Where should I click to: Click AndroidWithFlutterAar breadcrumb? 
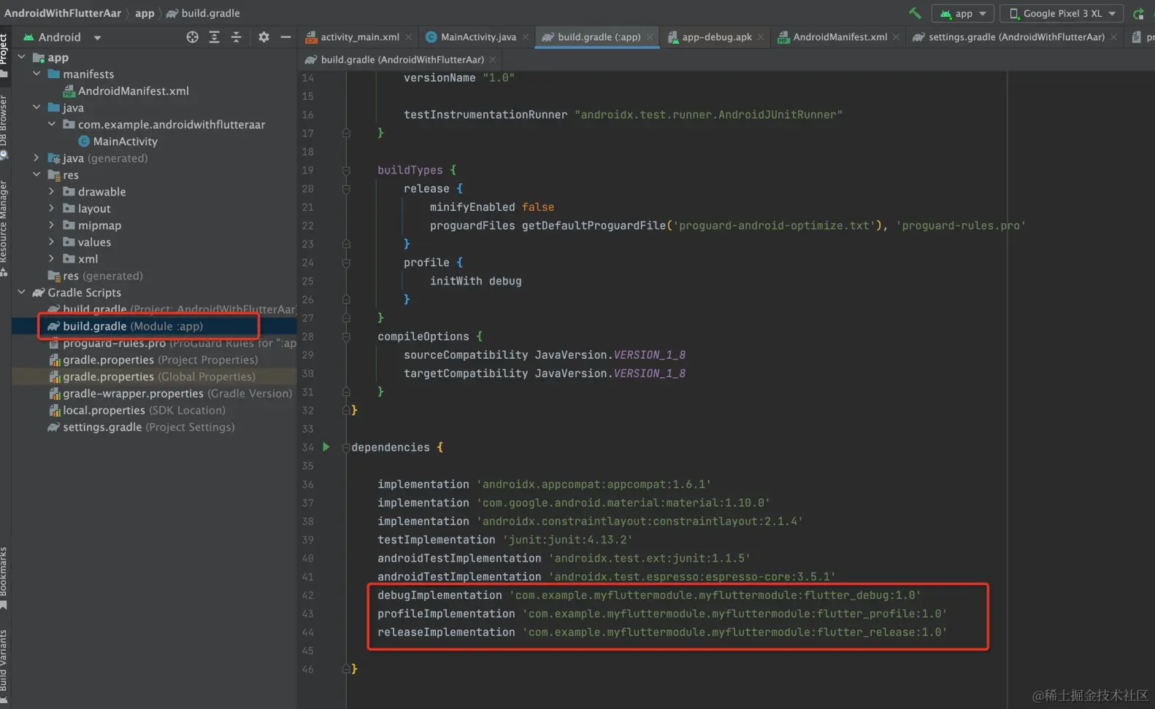tap(63, 13)
